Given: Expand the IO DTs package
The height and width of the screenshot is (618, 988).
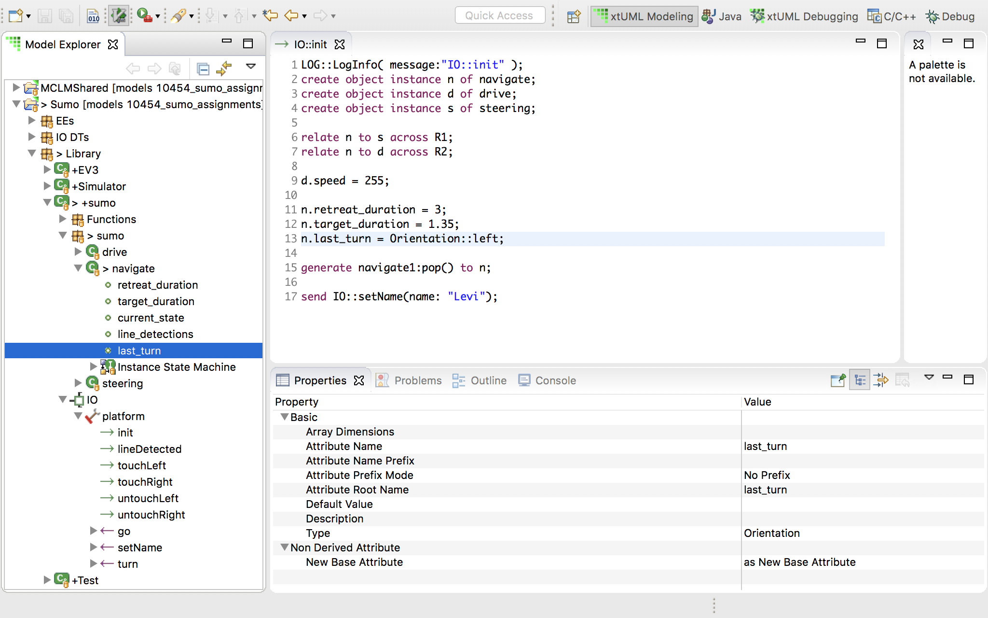Looking at the screenshot, I should (x=31, y=137).
